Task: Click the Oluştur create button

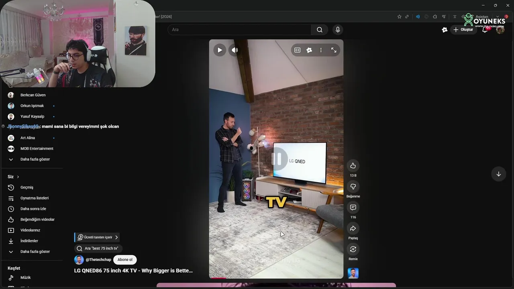Action: click(x=463, y=30)
